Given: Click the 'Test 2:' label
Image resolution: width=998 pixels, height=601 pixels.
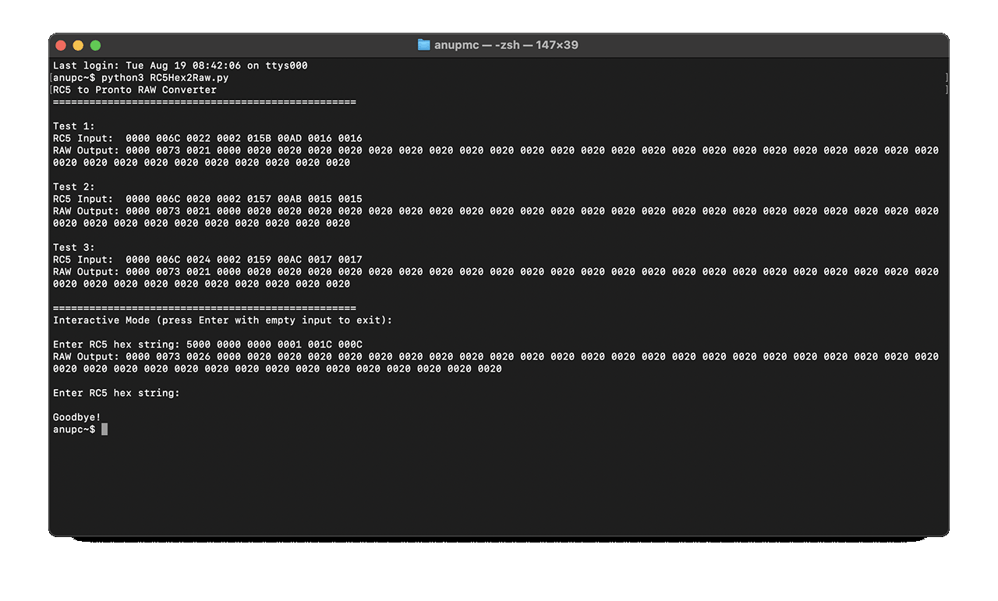Looking at the screenshot, I should 74,187.
